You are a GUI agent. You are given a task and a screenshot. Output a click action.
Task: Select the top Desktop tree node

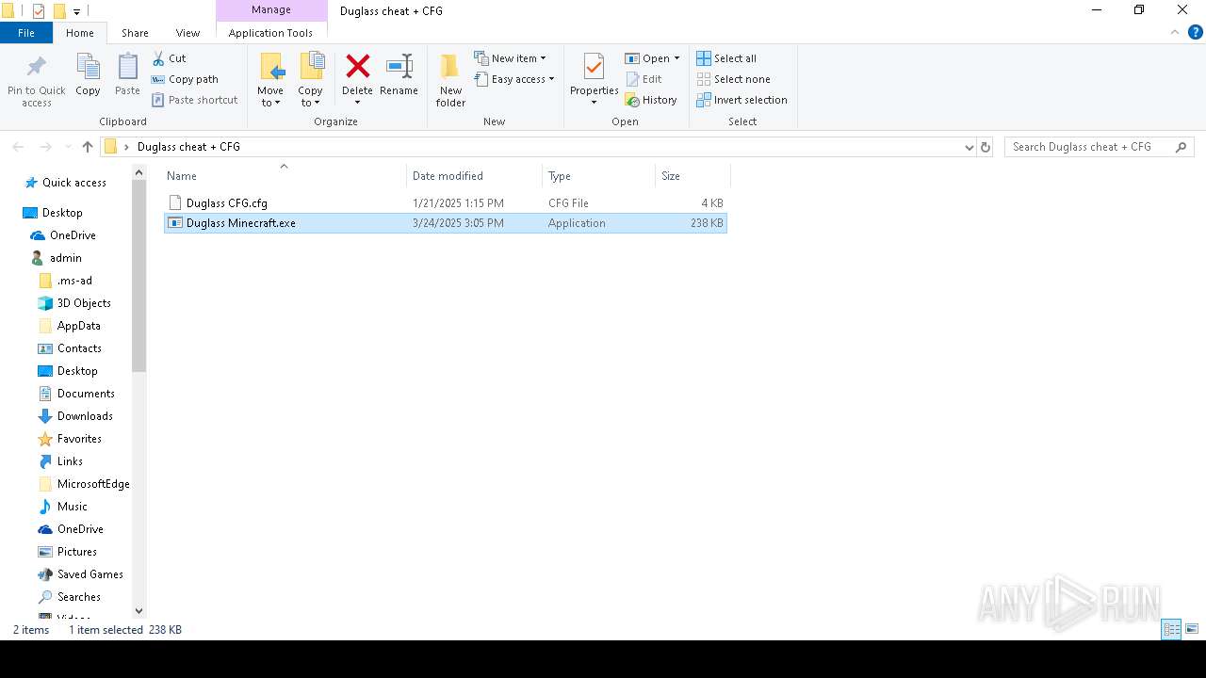62,213
